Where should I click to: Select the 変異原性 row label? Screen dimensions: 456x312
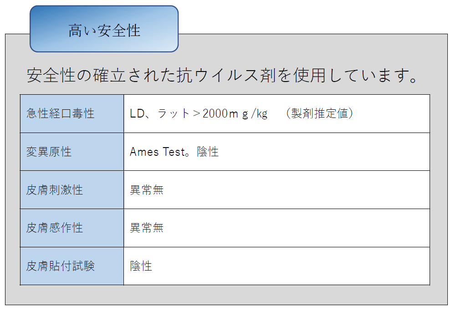pyautogui.click(x=49, y=152)
